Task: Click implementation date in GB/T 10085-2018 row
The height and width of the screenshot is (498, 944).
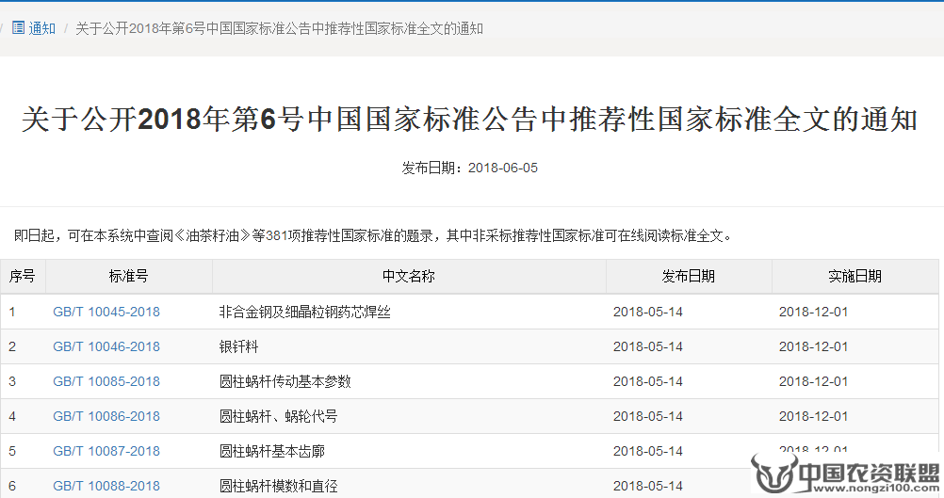Action: [813, 381]
